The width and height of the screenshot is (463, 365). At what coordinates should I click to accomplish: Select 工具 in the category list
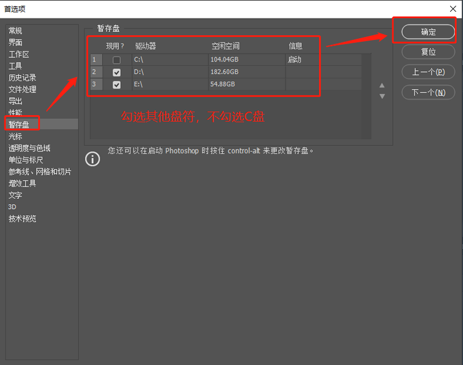(x=15, y=66)
